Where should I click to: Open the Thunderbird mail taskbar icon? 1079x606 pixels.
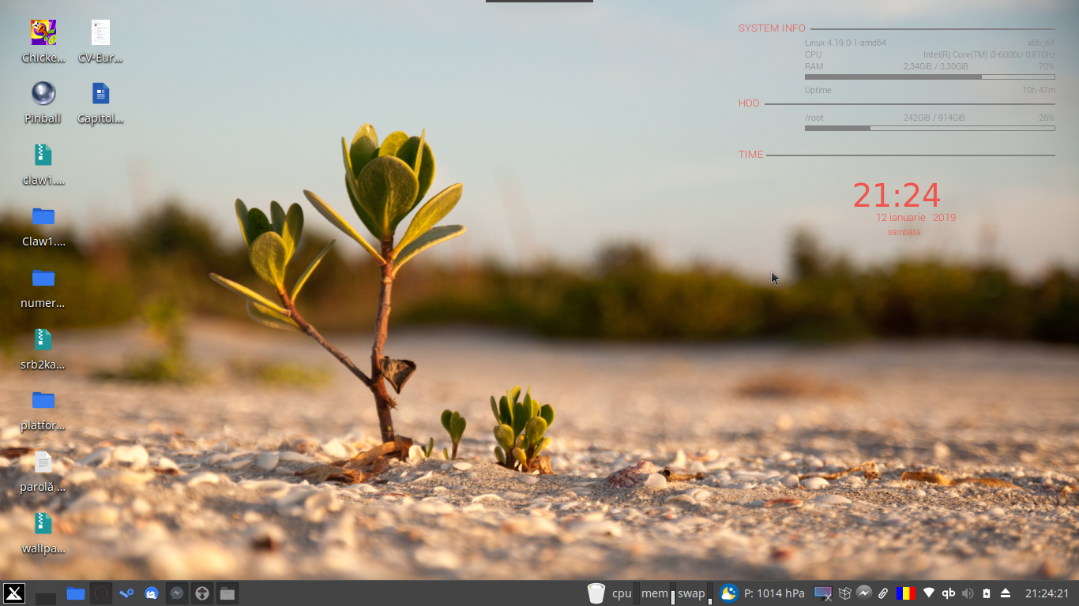point(152,593)
